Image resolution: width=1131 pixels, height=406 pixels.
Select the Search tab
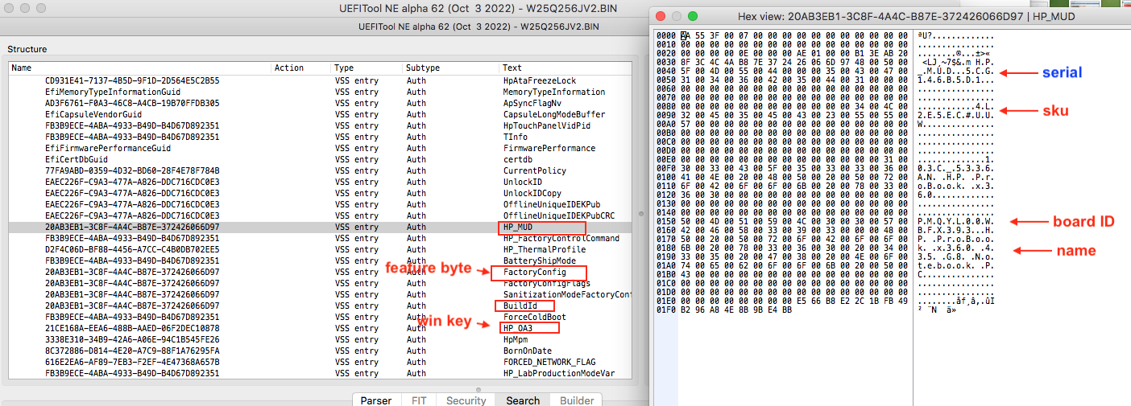[x=523, y=400]
